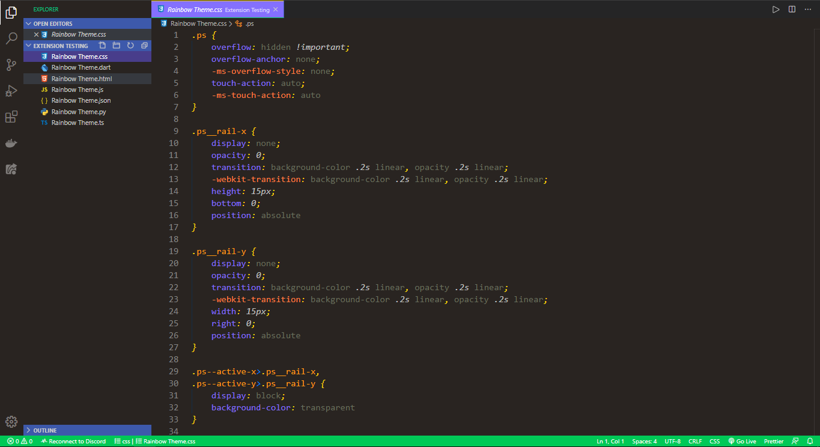Viewport: 820px width, 447px height.
Task: Click 'transparent' value on line 32
Action: click(x=328, y=407)
